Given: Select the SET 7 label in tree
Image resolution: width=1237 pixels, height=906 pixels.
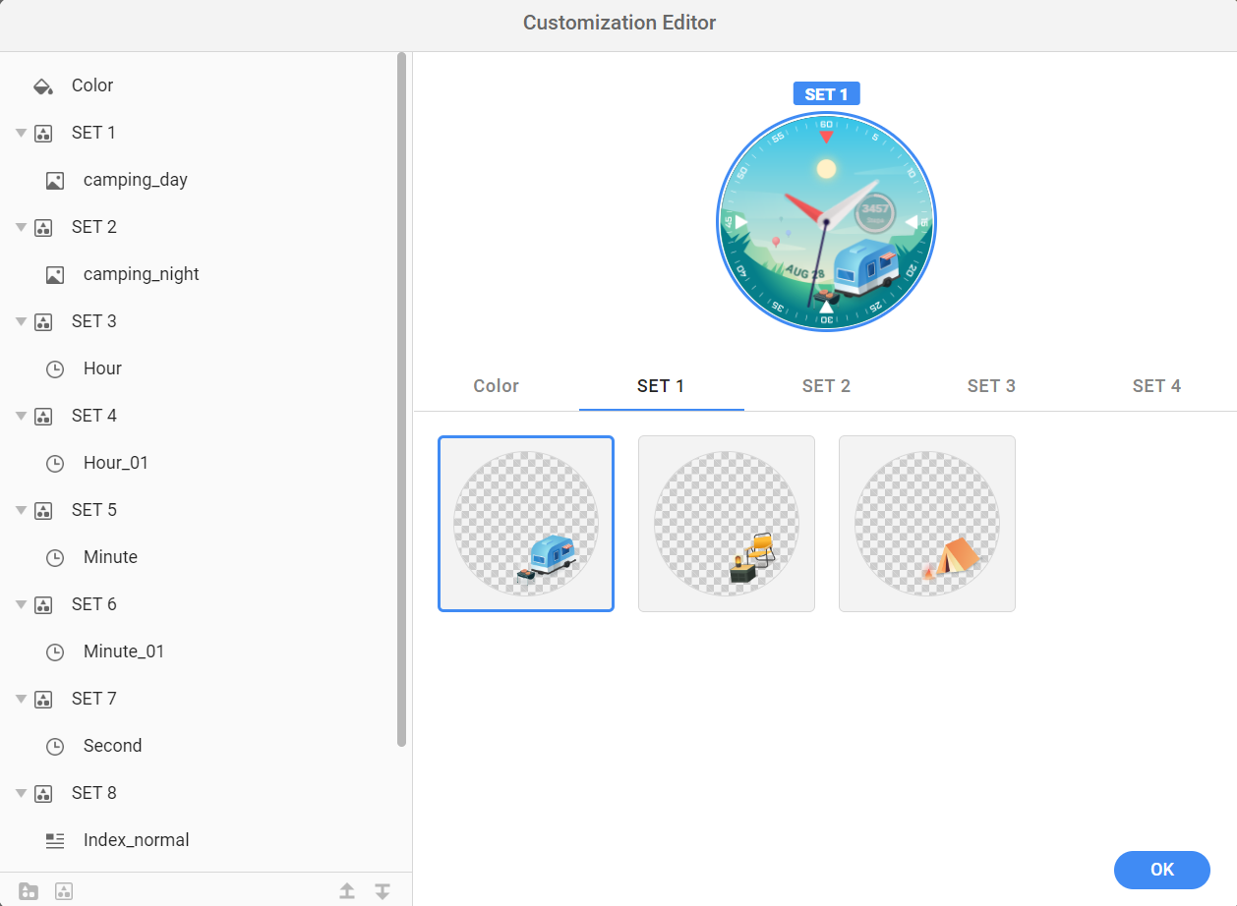Looking at the screenshot, I should coord(94,699).
